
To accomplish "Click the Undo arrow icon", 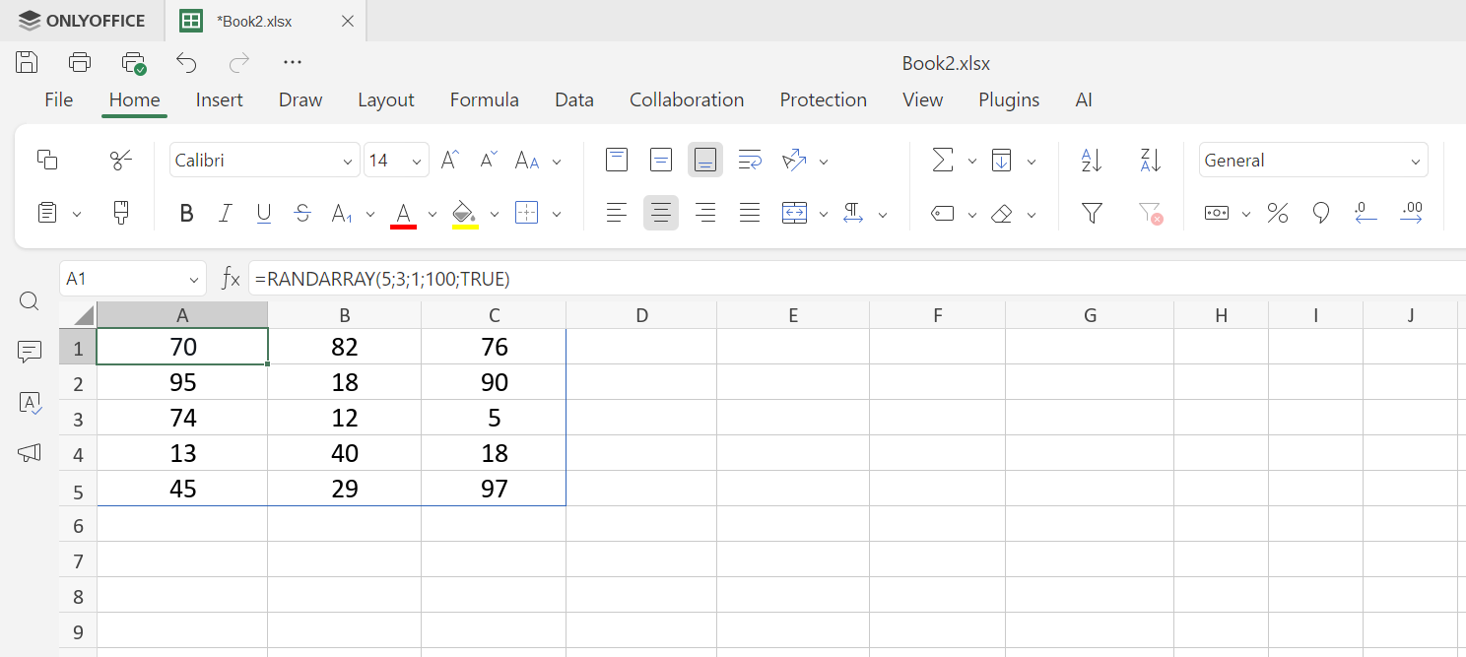I will (186, 63).
